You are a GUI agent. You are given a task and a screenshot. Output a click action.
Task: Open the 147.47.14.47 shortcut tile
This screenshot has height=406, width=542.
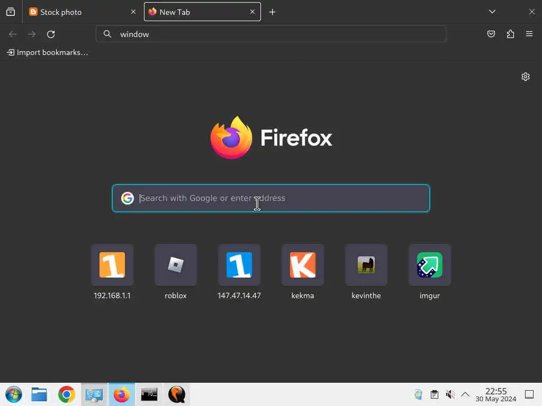[239, 265]
